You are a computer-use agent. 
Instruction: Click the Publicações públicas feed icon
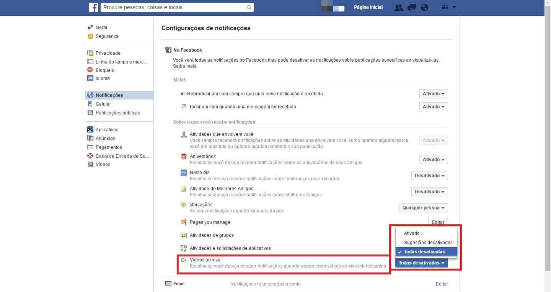pyautogui.click(x=90, y=113)
